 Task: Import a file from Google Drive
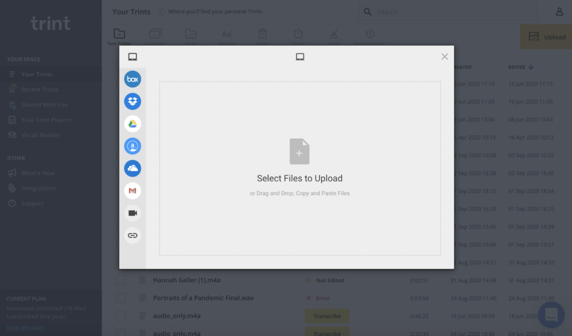(x=132, y=124)
